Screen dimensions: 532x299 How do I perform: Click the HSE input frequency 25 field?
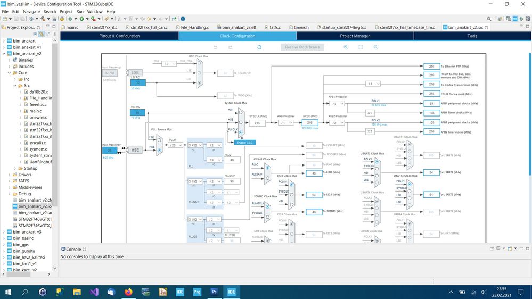(110, 150)
